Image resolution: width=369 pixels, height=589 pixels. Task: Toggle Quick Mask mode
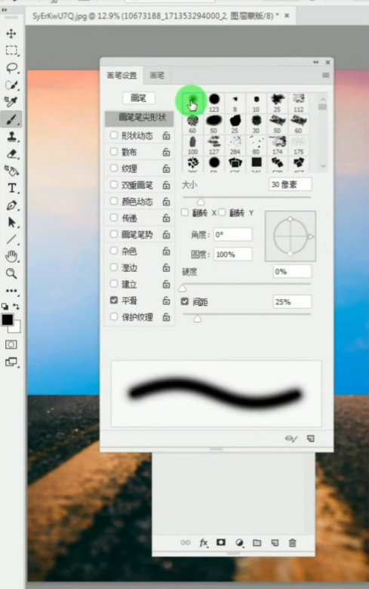click(x=11, y=344)
